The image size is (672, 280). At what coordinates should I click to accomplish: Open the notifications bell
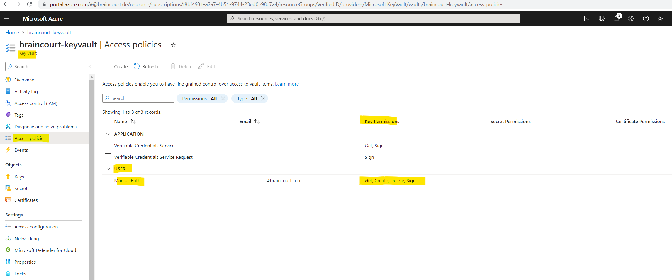coord(616,18)
